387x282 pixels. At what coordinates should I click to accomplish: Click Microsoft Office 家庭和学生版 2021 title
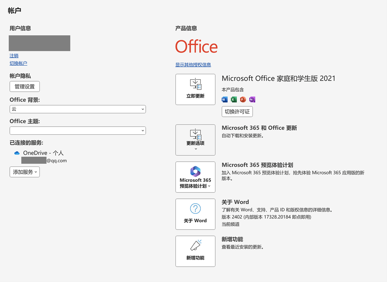tap(278, 78)
